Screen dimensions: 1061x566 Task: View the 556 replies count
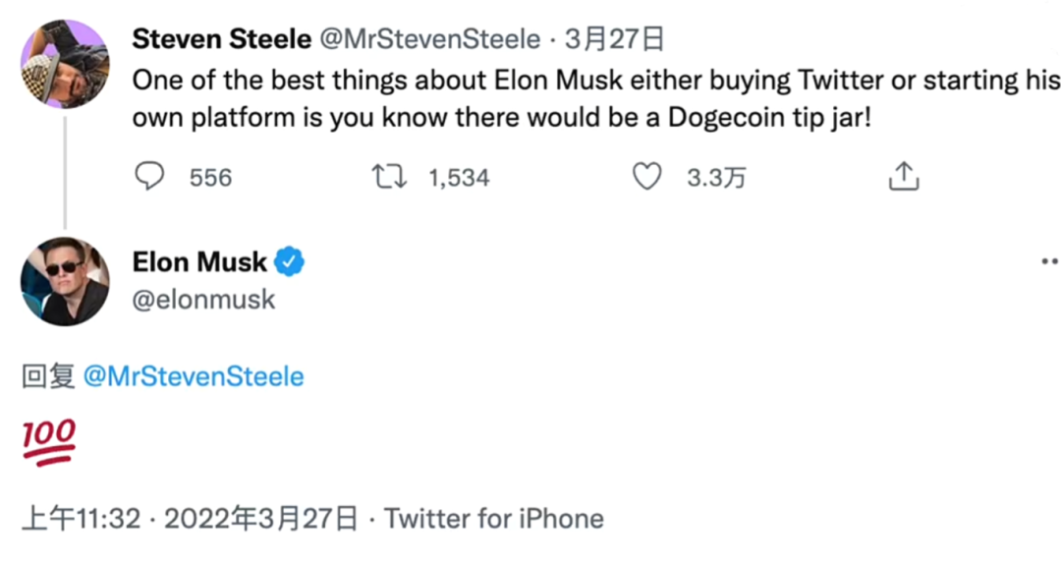(210, 178)
